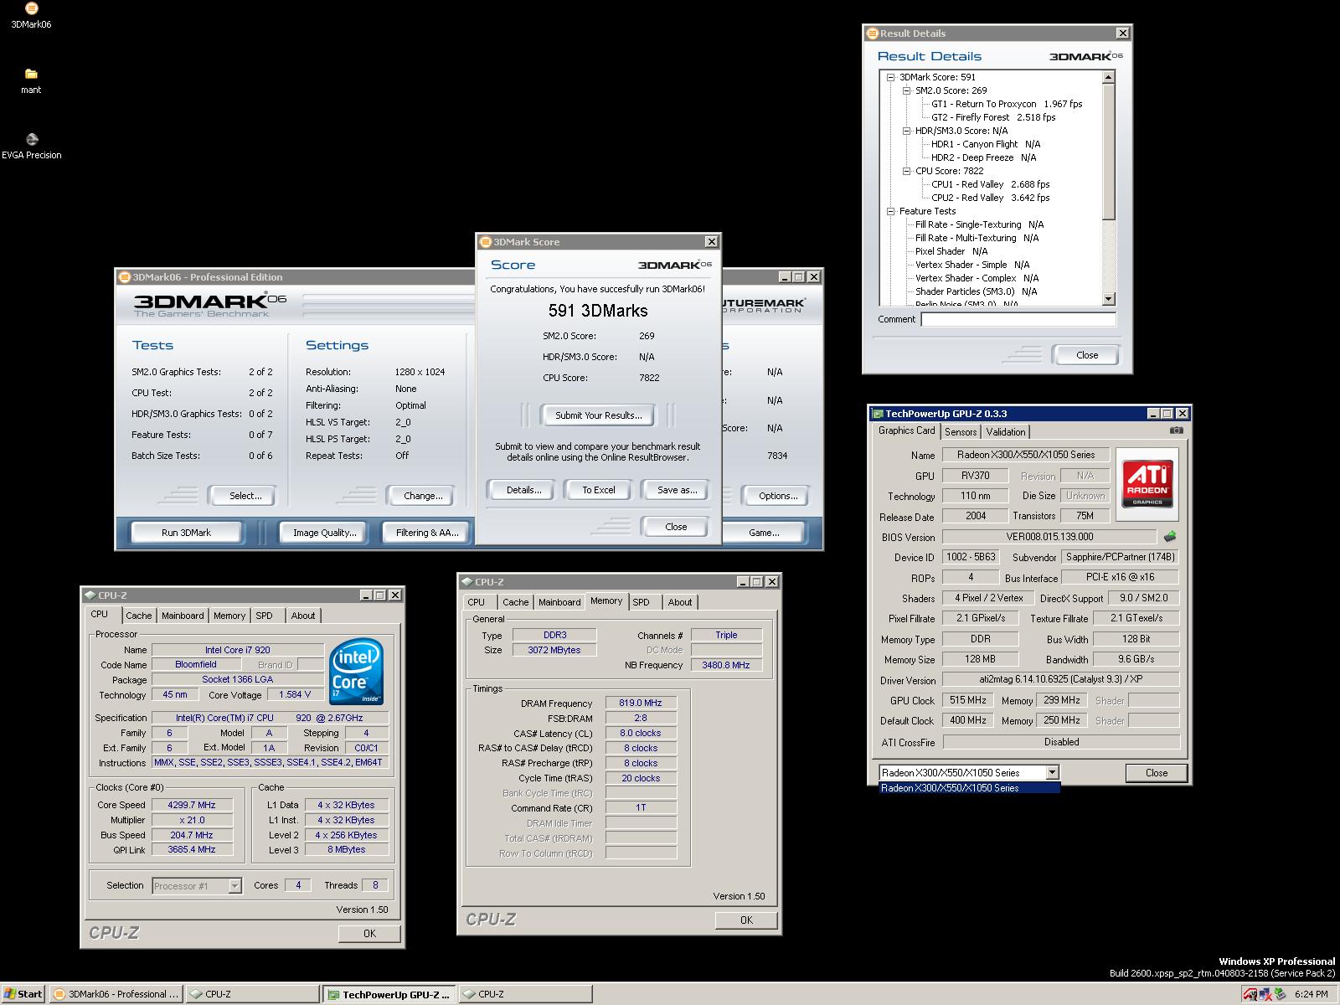Open the mant folder on the desktop
Image resolution: width=1340 pixels, height=1005 pixels.
31,80
